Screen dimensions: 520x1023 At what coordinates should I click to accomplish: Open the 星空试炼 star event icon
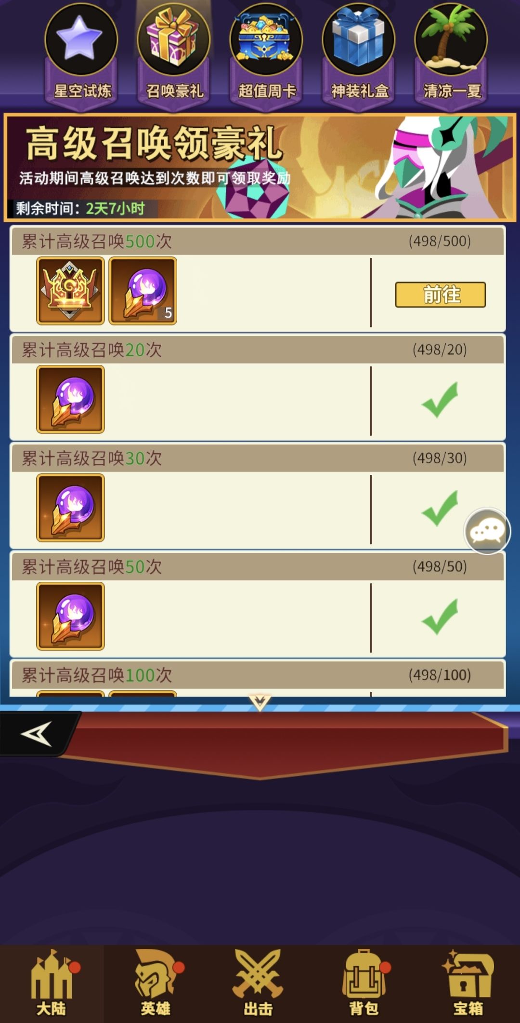tap(81, 53)
